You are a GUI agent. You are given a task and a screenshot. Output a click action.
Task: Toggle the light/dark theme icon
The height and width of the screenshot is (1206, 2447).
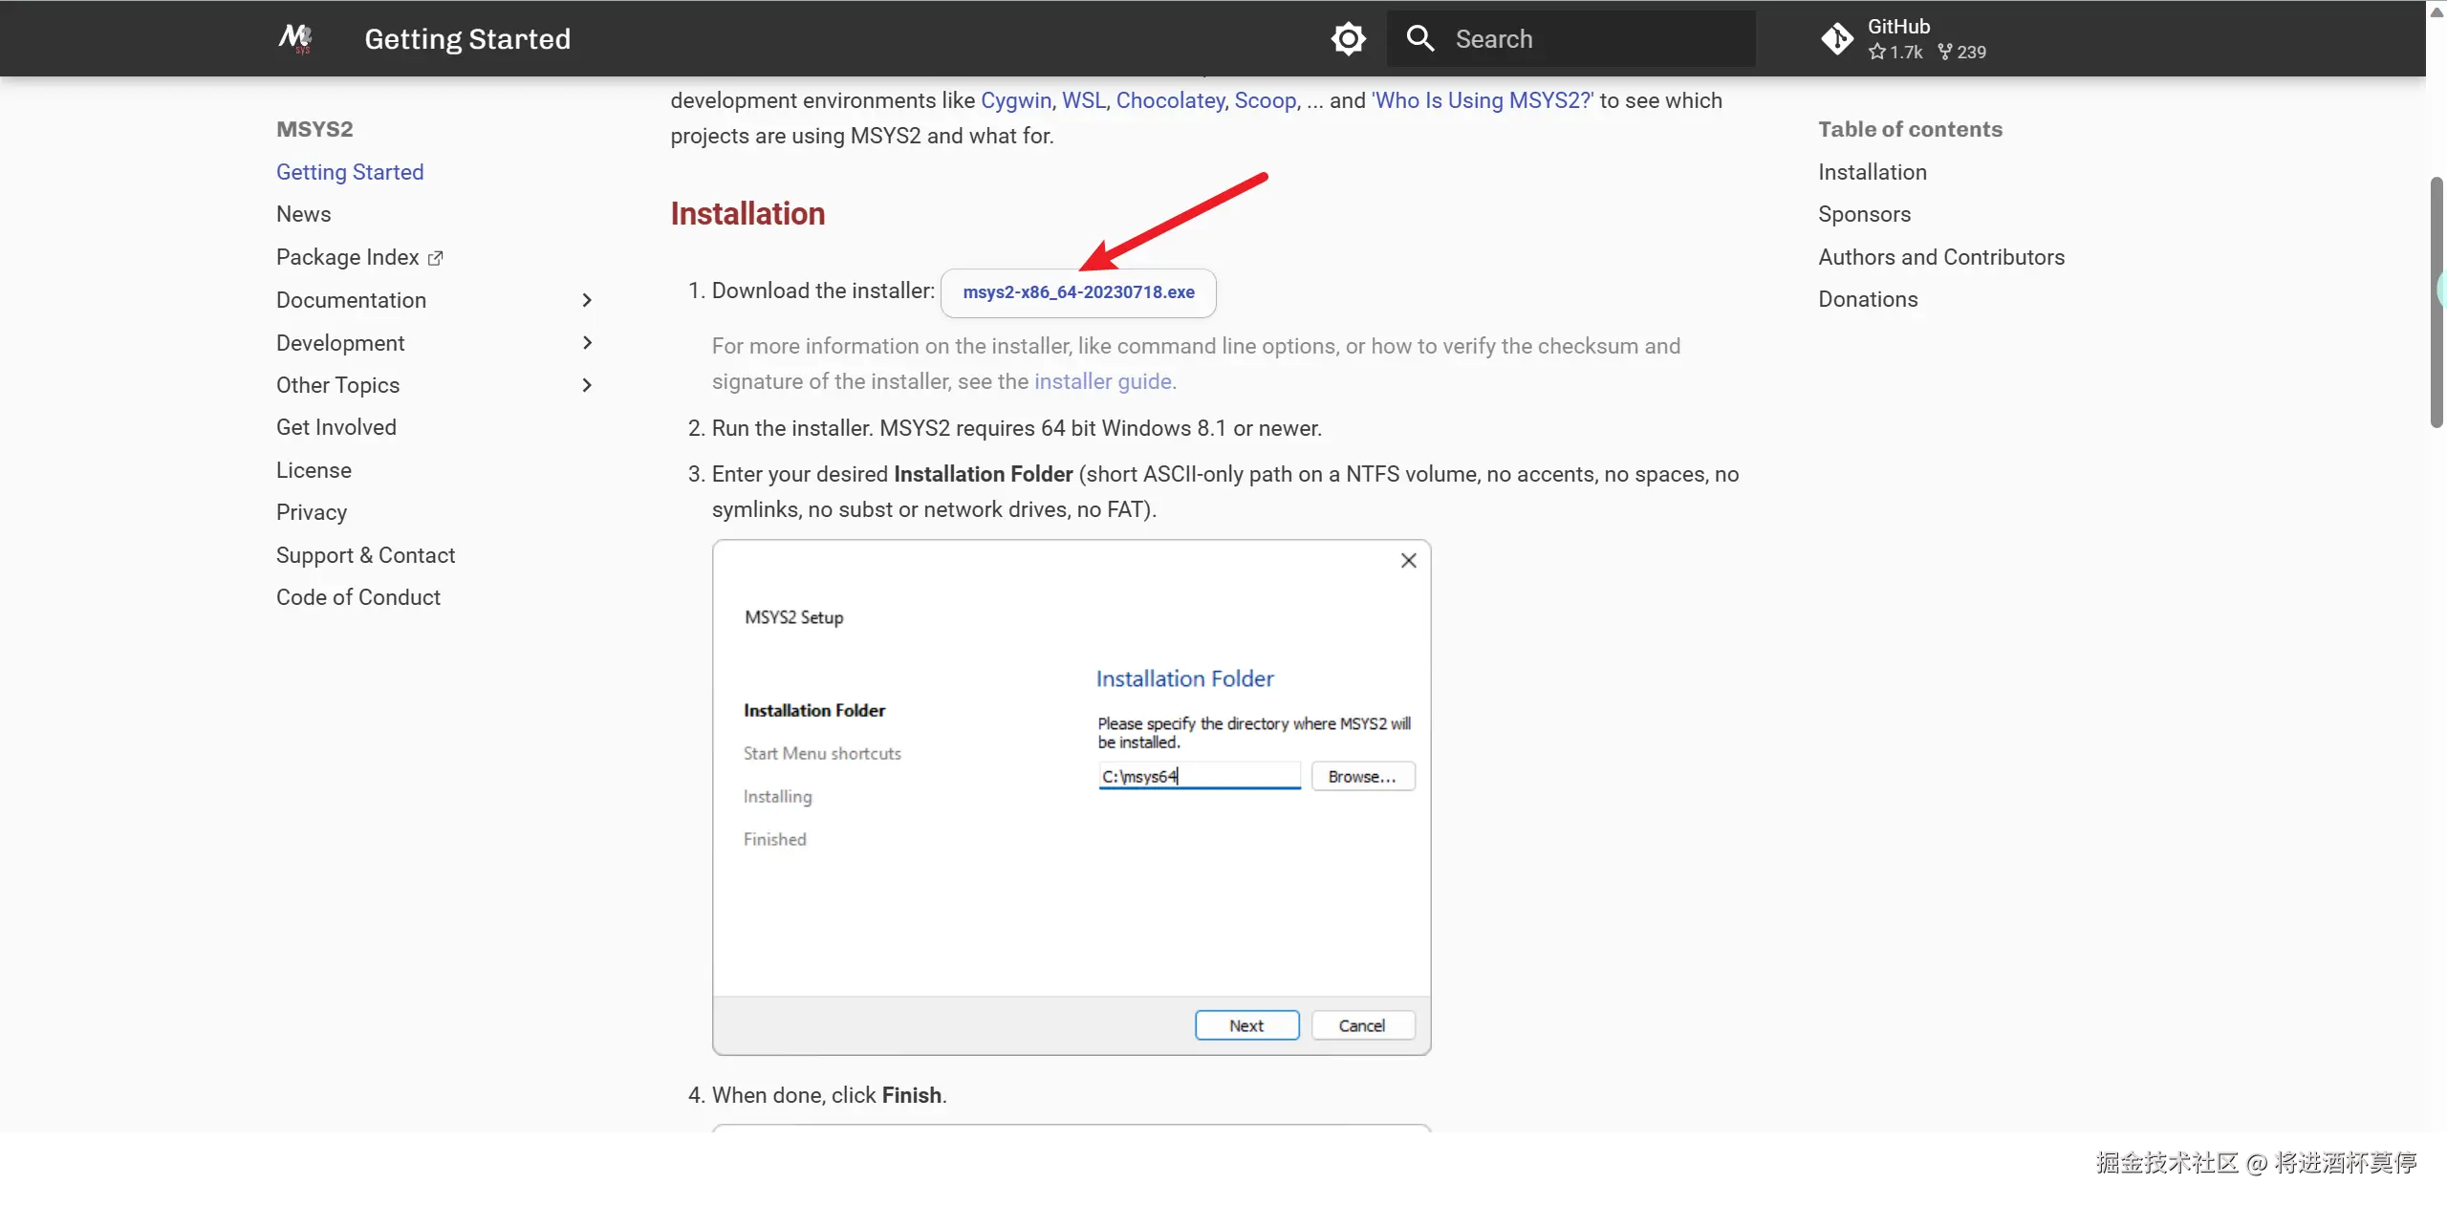[x=1348, y=39]
